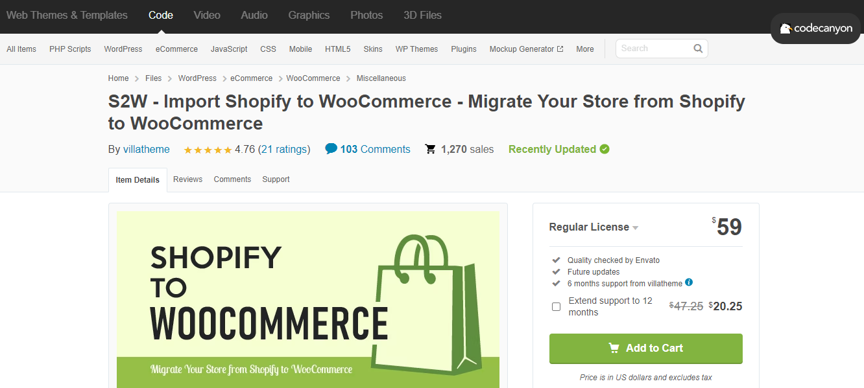Go to WooCommerce breadcrumb

coord(313,78)
